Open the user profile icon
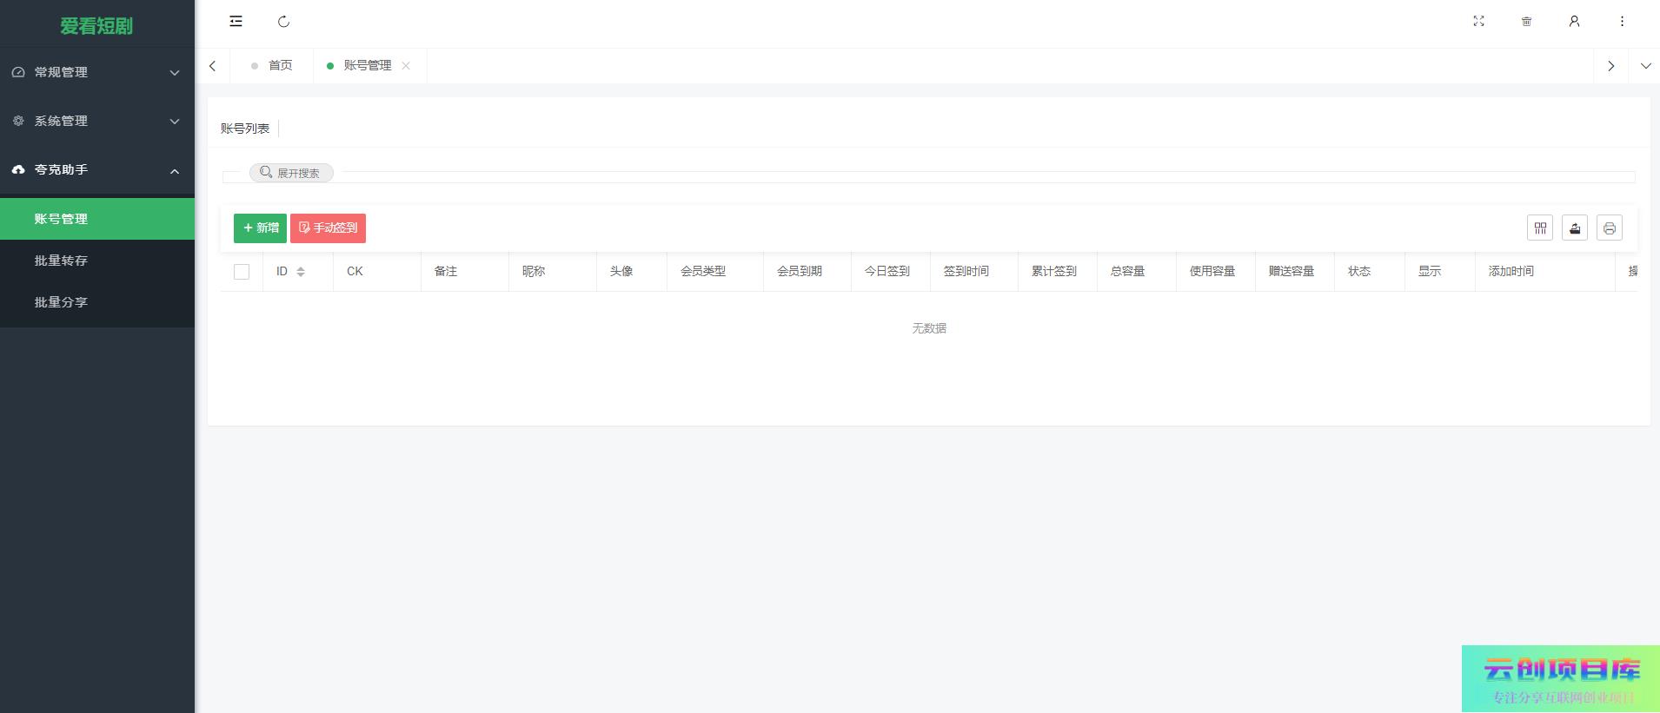1660x713 pixels. click(x=1574, y=22)
